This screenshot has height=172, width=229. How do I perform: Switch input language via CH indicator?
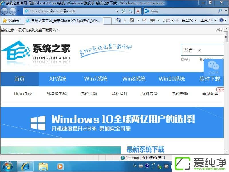[135, 166]
